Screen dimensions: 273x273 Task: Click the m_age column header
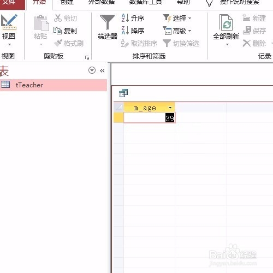pyautogui.click(x=150, y=108)
